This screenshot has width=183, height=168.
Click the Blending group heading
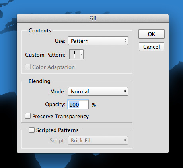[x=39, y=81]
